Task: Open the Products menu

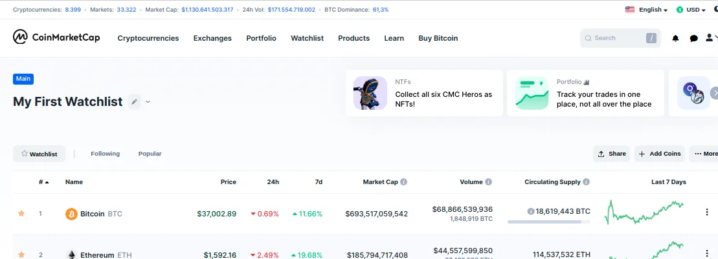Action: point(353,38)
